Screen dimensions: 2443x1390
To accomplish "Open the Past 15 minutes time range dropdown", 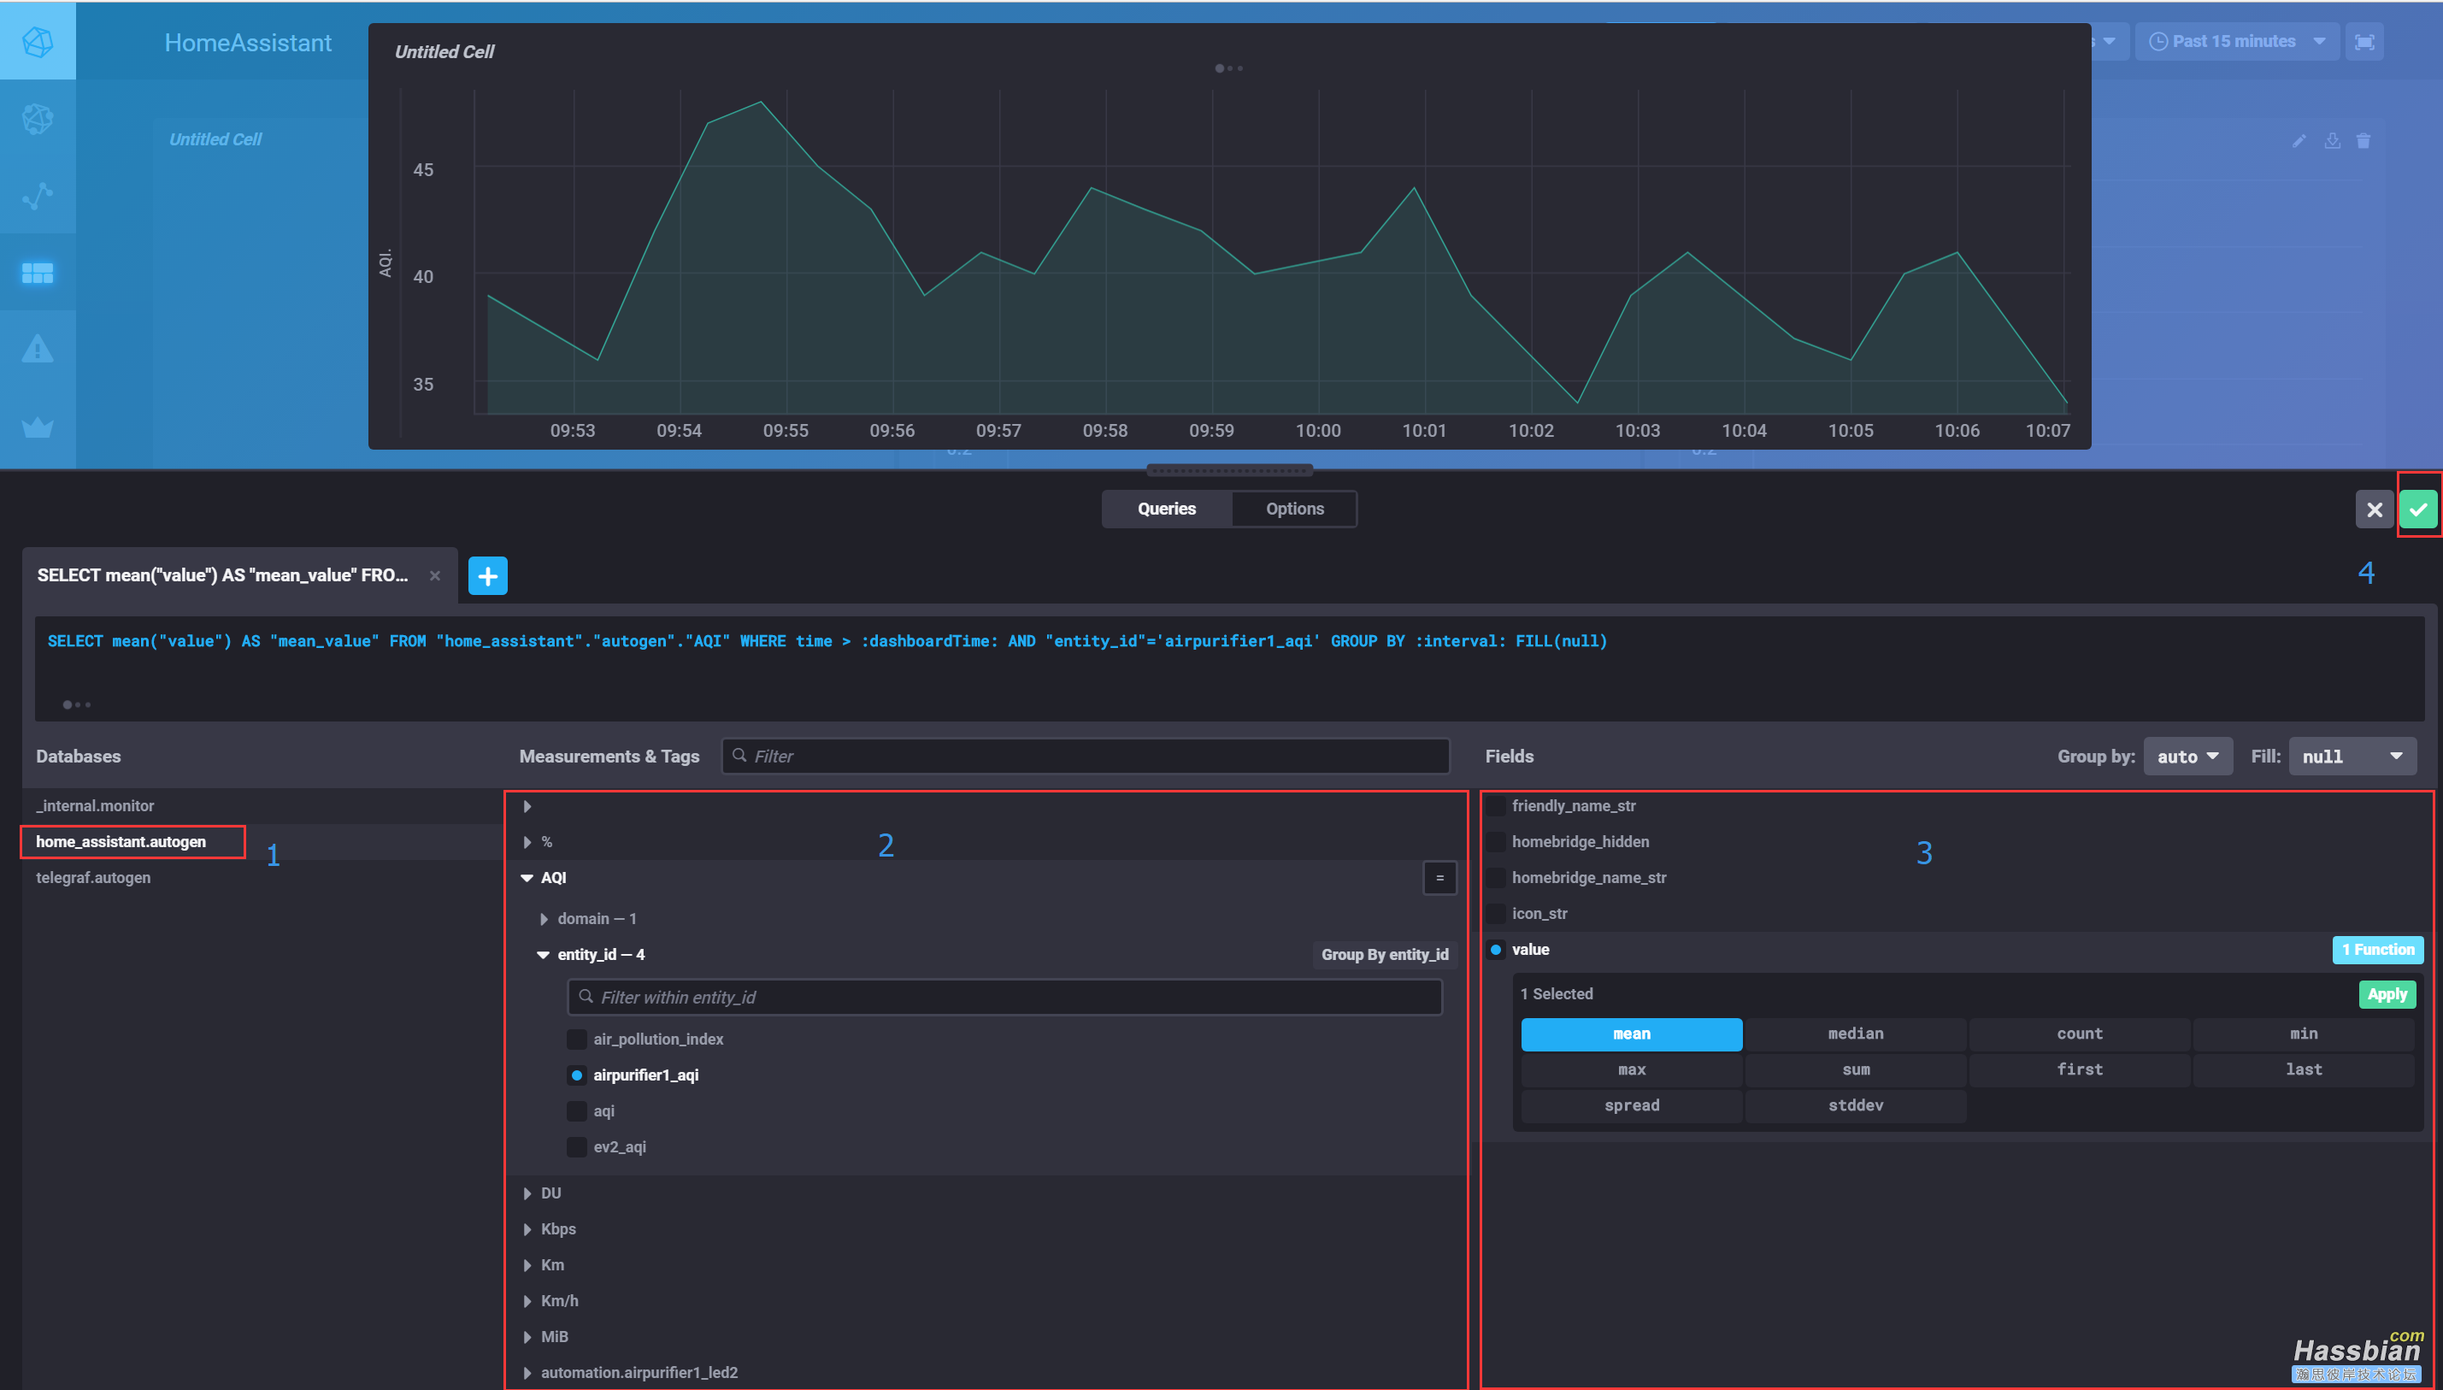I will click(x=2237, y=42).
